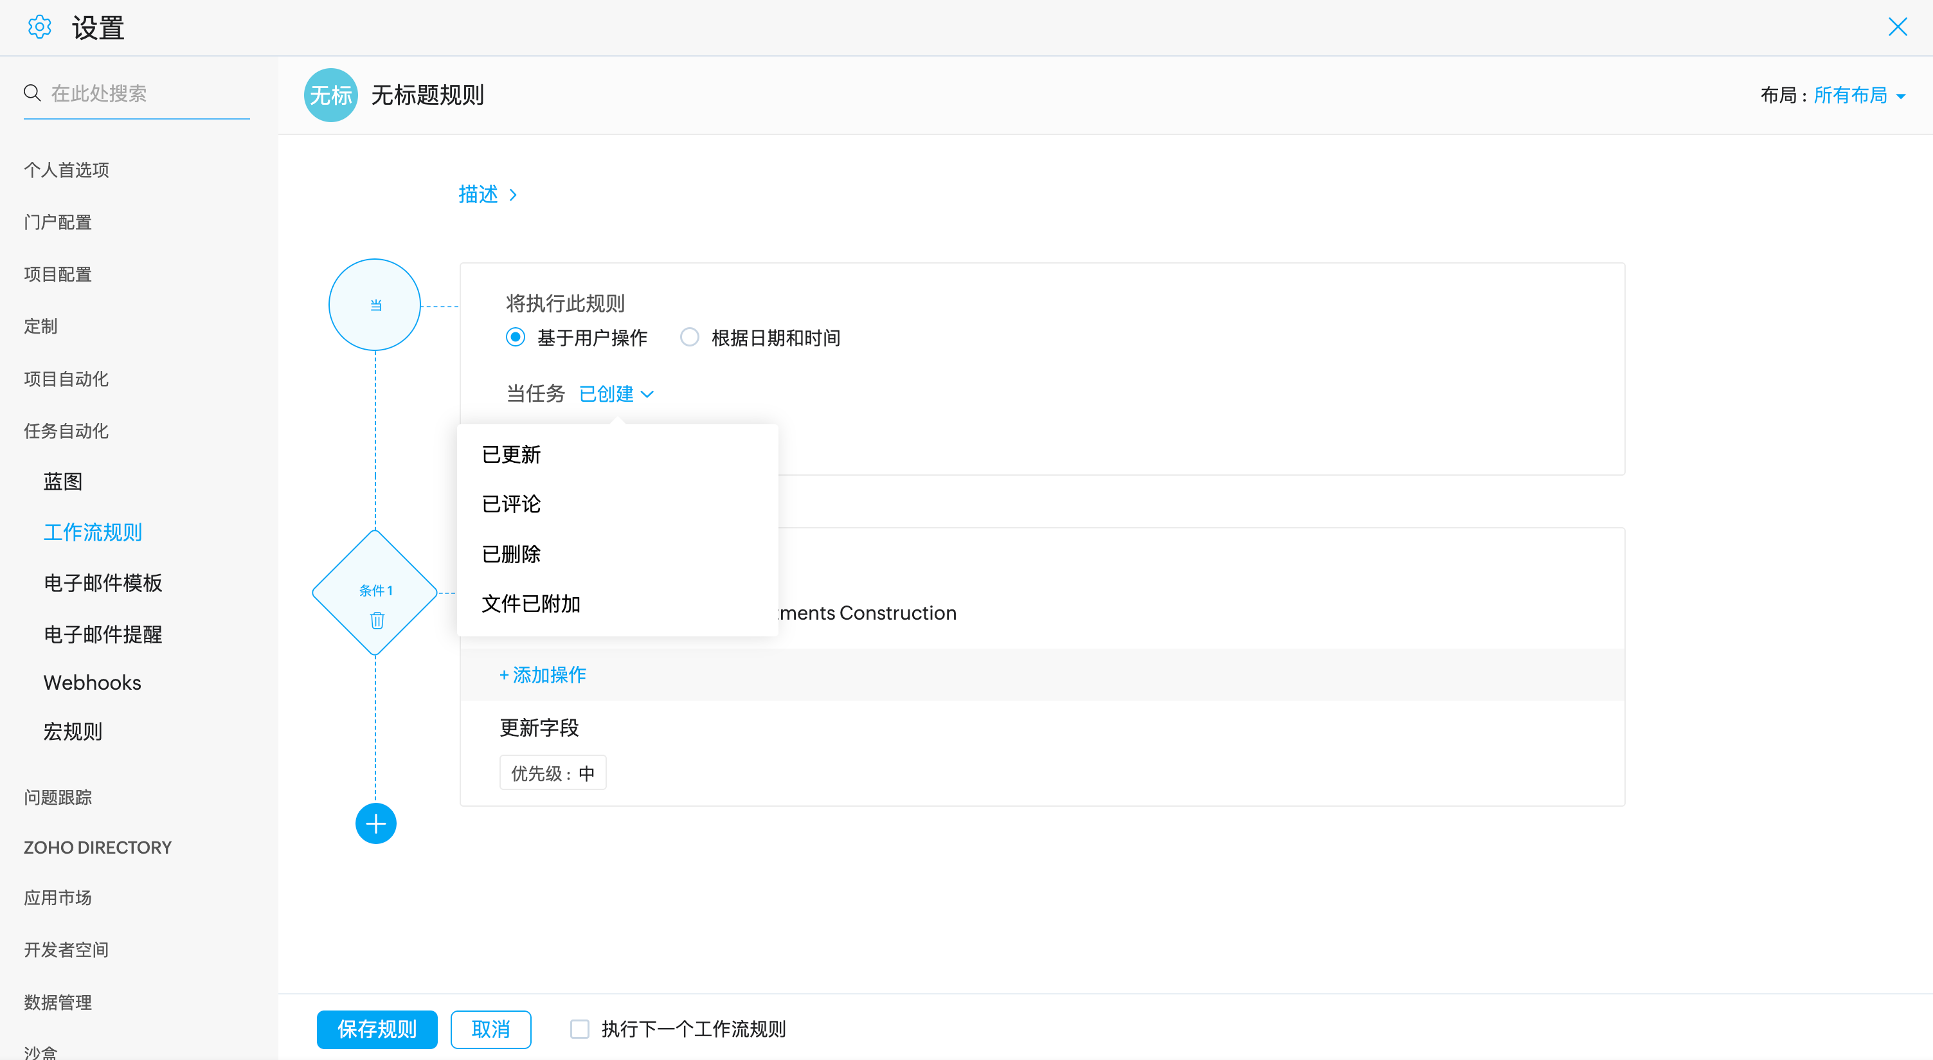This screenshot has height=1060, width=1933.
Task: Enable 执行下一个工作流规则 checkbox
Action: click(579, 1029)
